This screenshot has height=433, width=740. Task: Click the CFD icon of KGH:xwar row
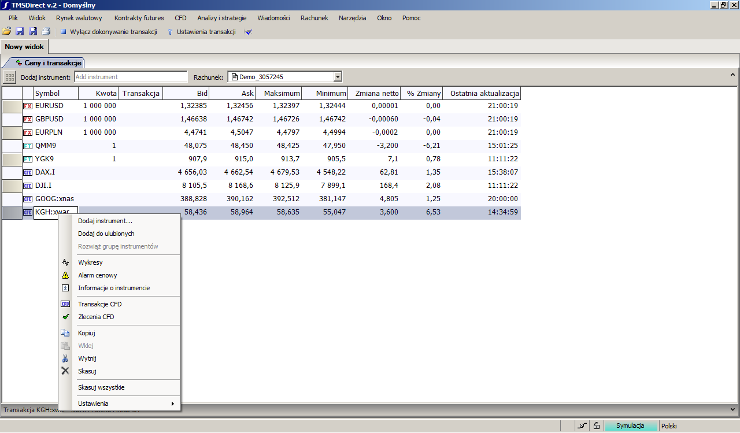click(28, 212)
